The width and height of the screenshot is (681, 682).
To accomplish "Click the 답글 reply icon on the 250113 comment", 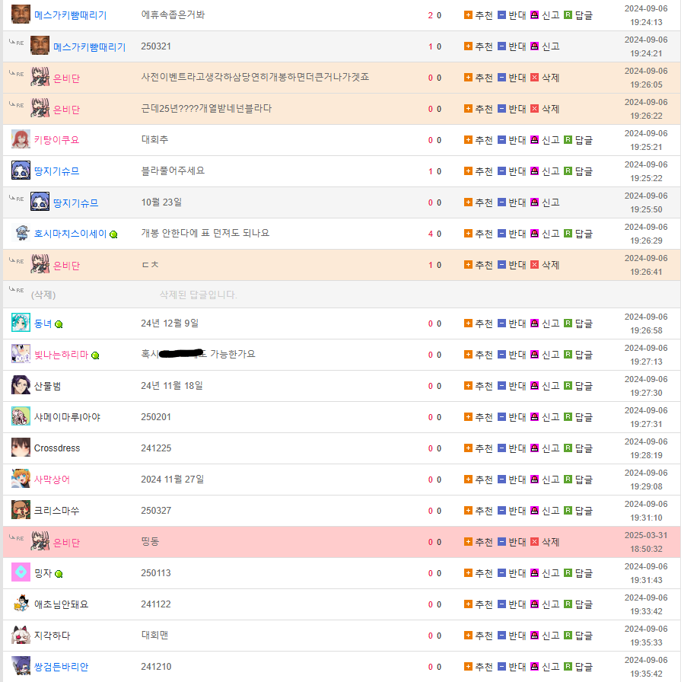I will 568,573.
